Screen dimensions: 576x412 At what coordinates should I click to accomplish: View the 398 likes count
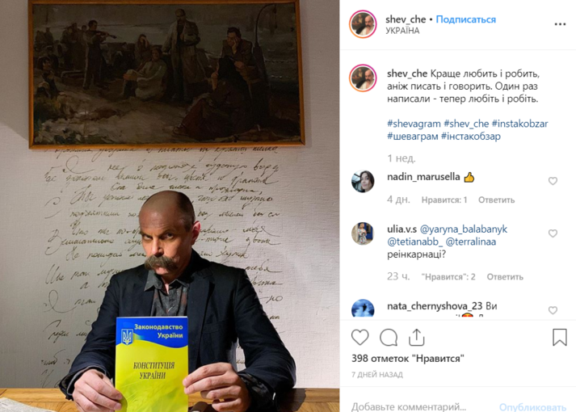tap(408, 359)
